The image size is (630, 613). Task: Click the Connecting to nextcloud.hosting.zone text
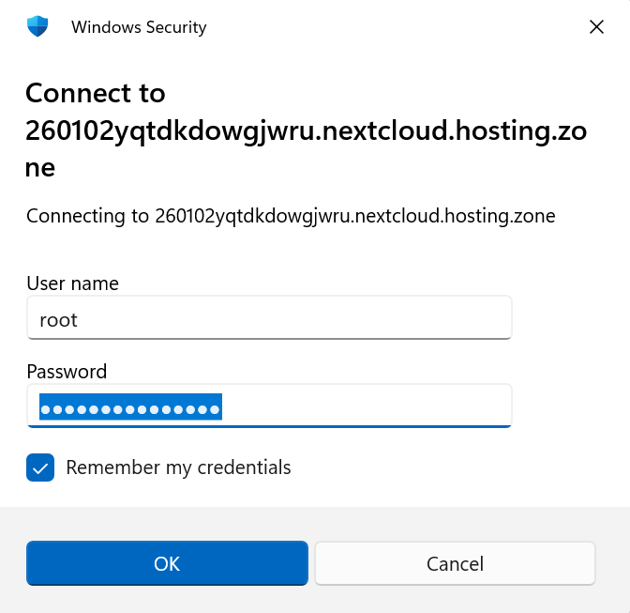coord(291,217)
